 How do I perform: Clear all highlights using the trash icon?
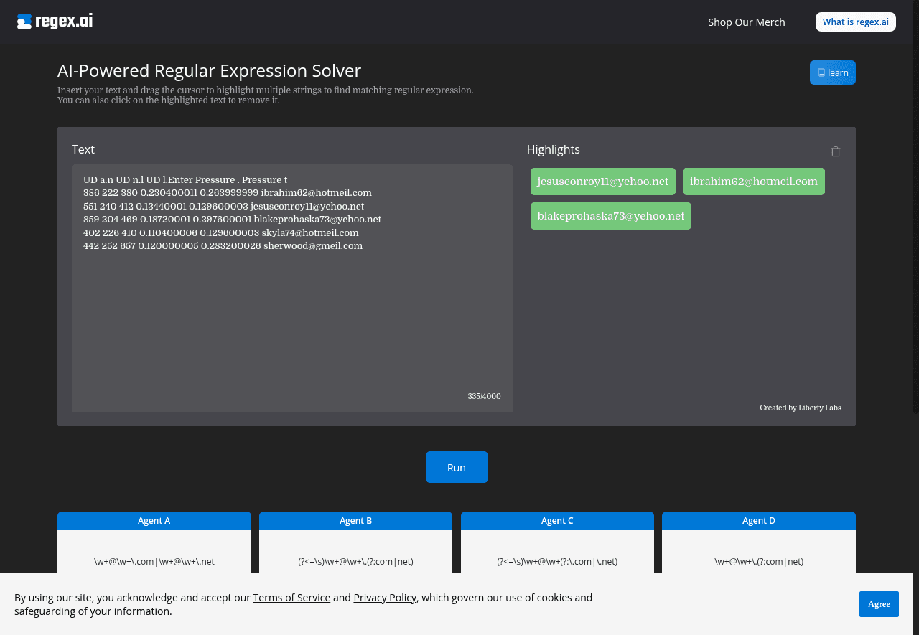[x=835, y=151]
